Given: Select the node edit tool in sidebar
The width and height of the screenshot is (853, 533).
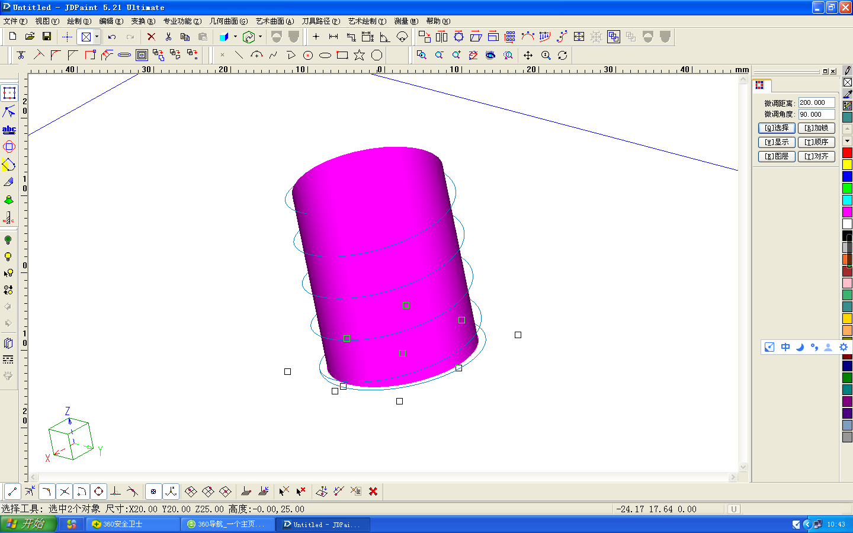Looking at the screenshot, I should [9, 111].
